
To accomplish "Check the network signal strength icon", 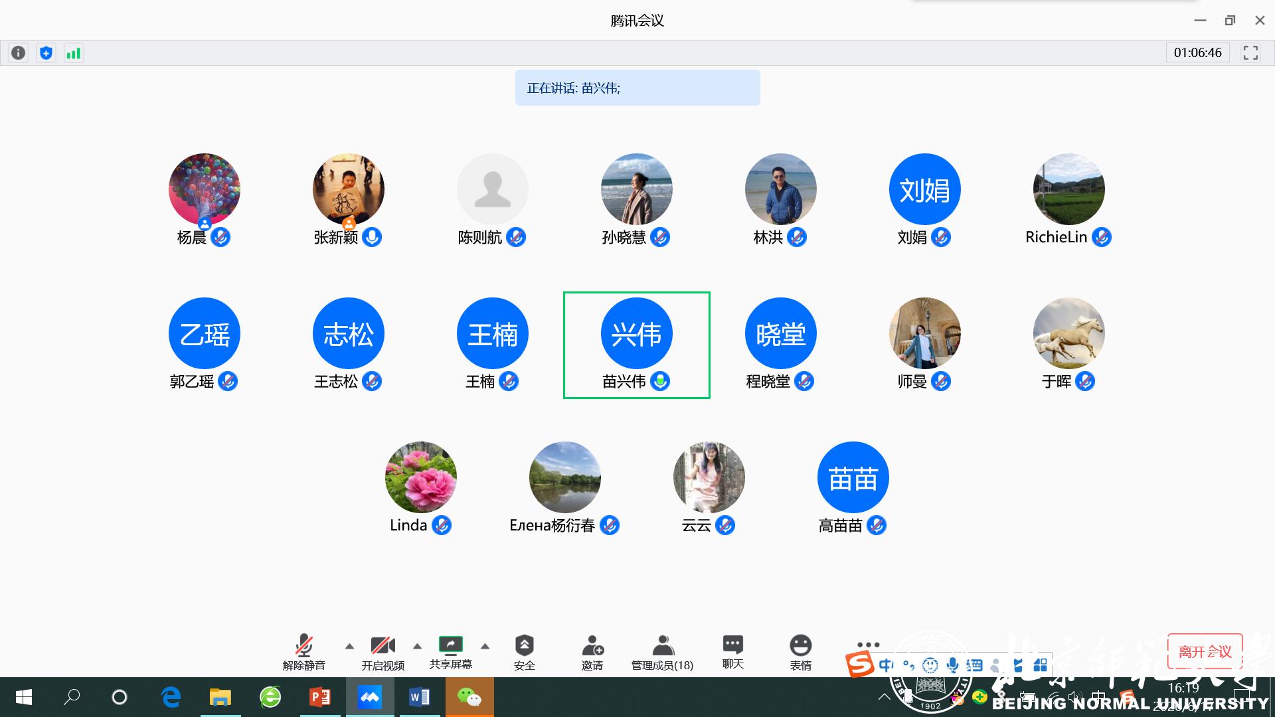I will (x=73, y=53).
